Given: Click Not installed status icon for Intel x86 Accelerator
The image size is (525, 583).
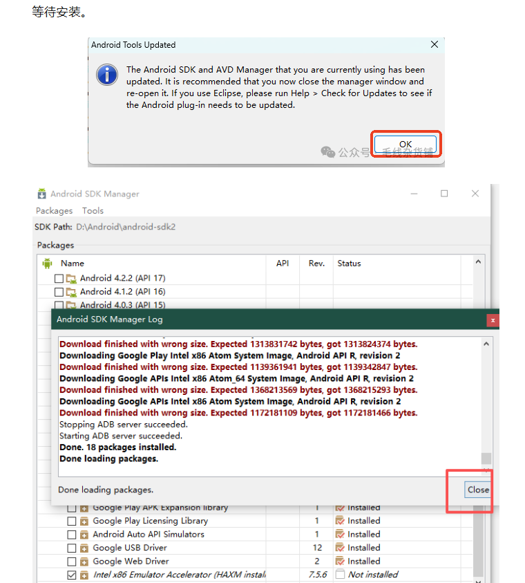Looking at the screenshot, I should (x=340, y=575).
